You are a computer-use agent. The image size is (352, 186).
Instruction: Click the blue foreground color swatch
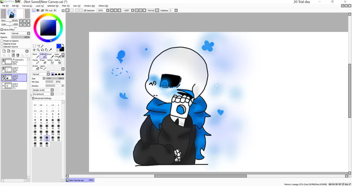click(59, 46)
